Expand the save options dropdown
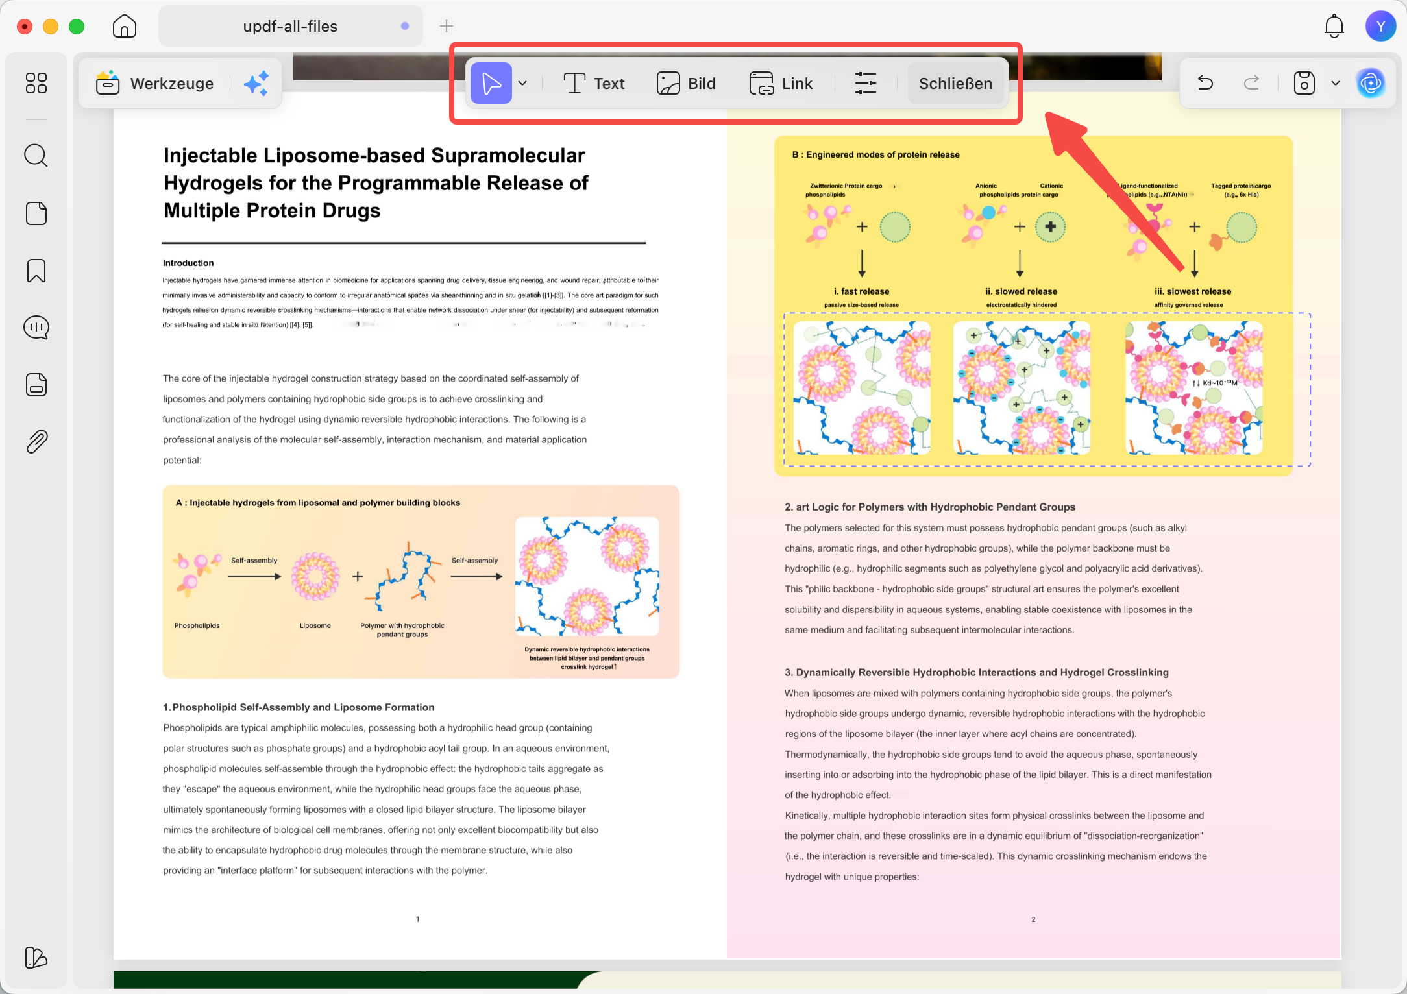The height and width of the screenshot is (994, 1407). (1336, 83)
